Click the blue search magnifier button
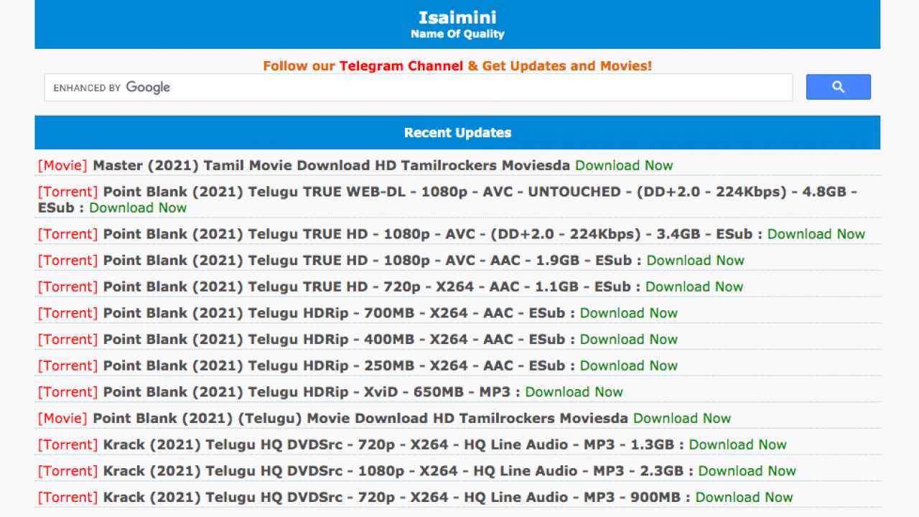919x517 pixels. pyautogui.click(x=838, y=87)
